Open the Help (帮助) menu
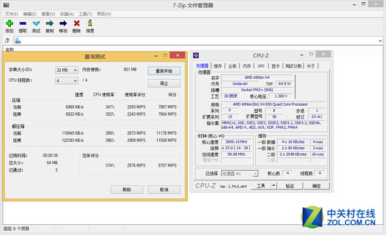Screen dimensions: 386x235 104,14
